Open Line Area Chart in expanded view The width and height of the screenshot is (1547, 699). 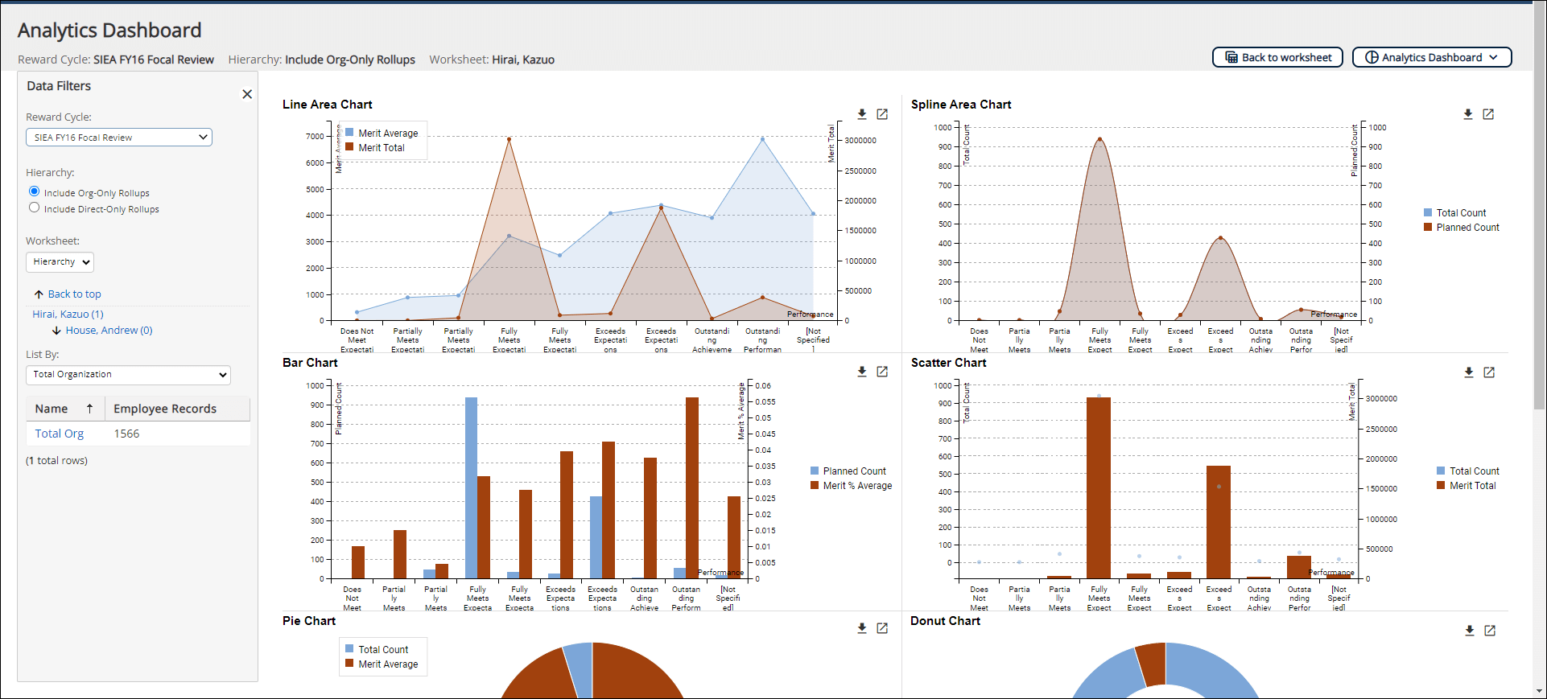click(882, 114)
